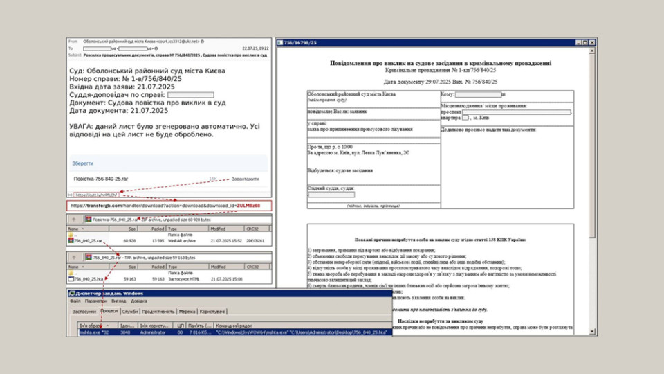Minimize the 756/16798/25 document window
This screenshot has width=664, height=374.
[578, 42]
